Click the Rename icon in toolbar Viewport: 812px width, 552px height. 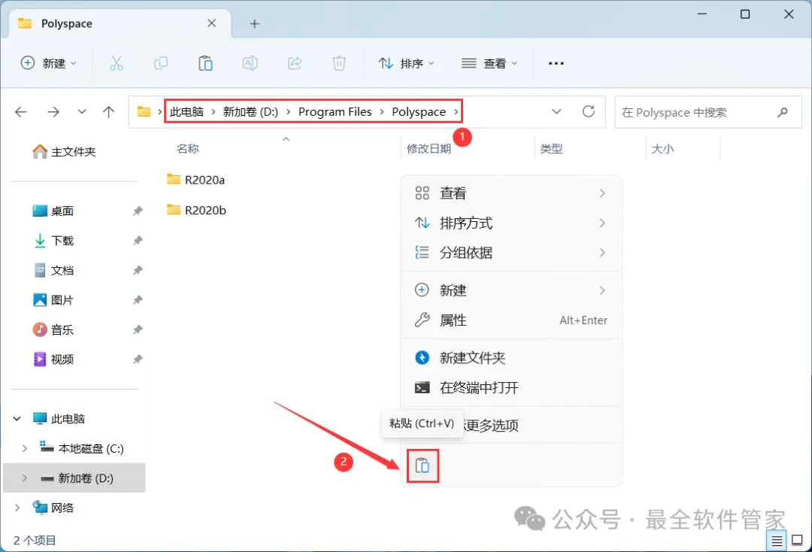(x=250, y=63)
